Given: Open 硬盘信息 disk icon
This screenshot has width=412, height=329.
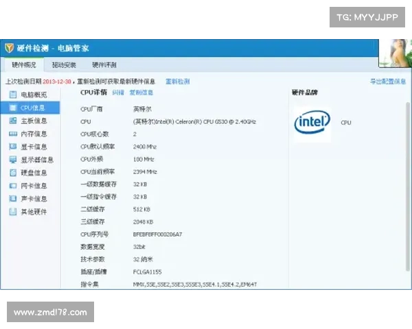Looking at the screenshot, I should click(x=13, y=173).
